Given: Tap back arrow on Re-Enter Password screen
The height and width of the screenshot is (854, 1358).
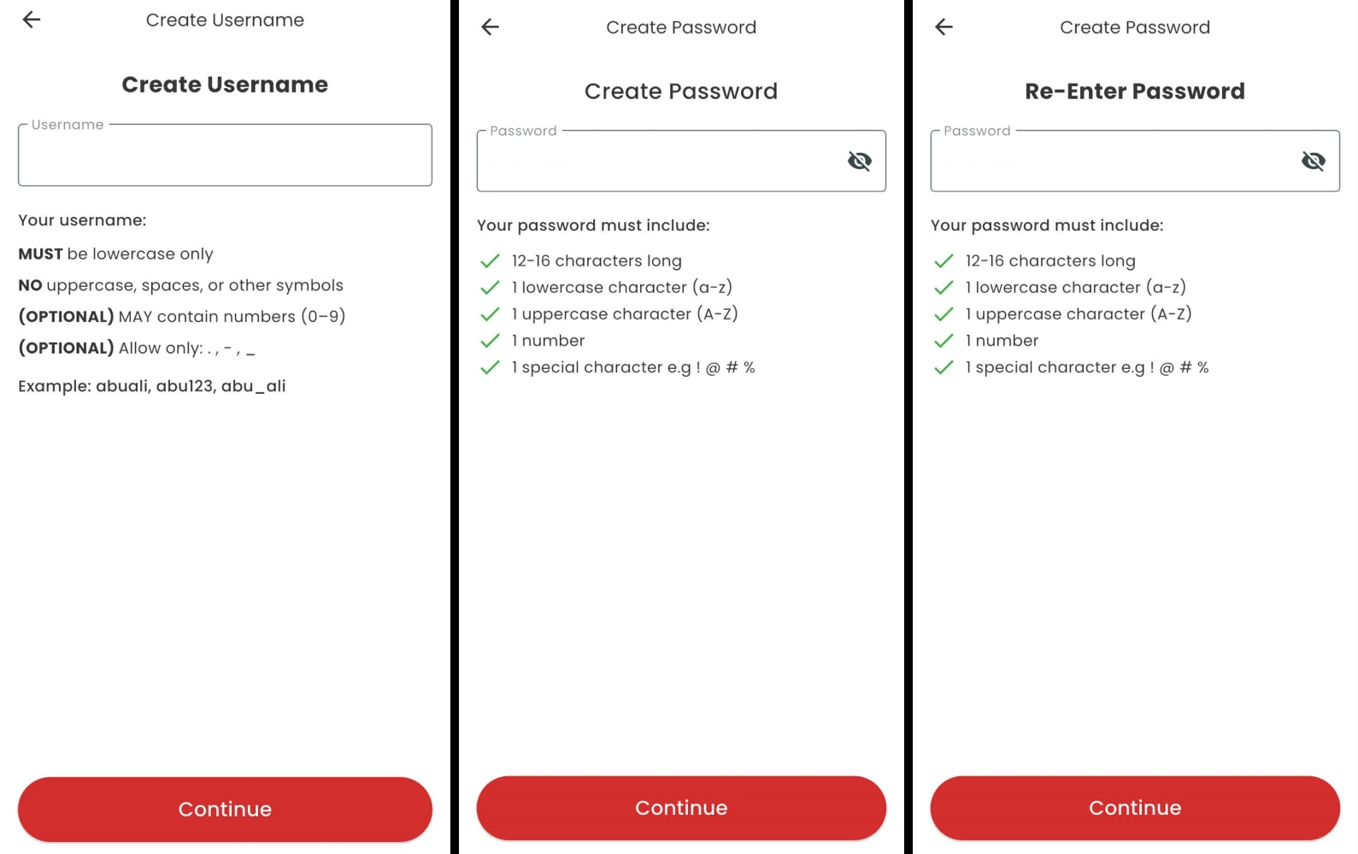Looking at the screenshot, I should pos(944,27).
